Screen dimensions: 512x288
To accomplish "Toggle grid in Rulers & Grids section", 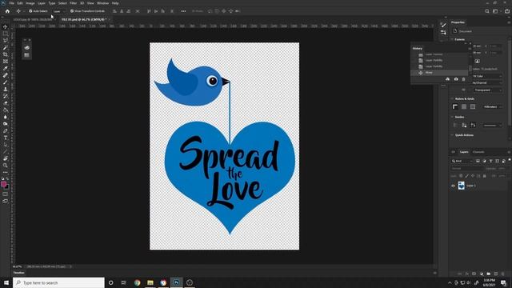I will coord(464,106).
